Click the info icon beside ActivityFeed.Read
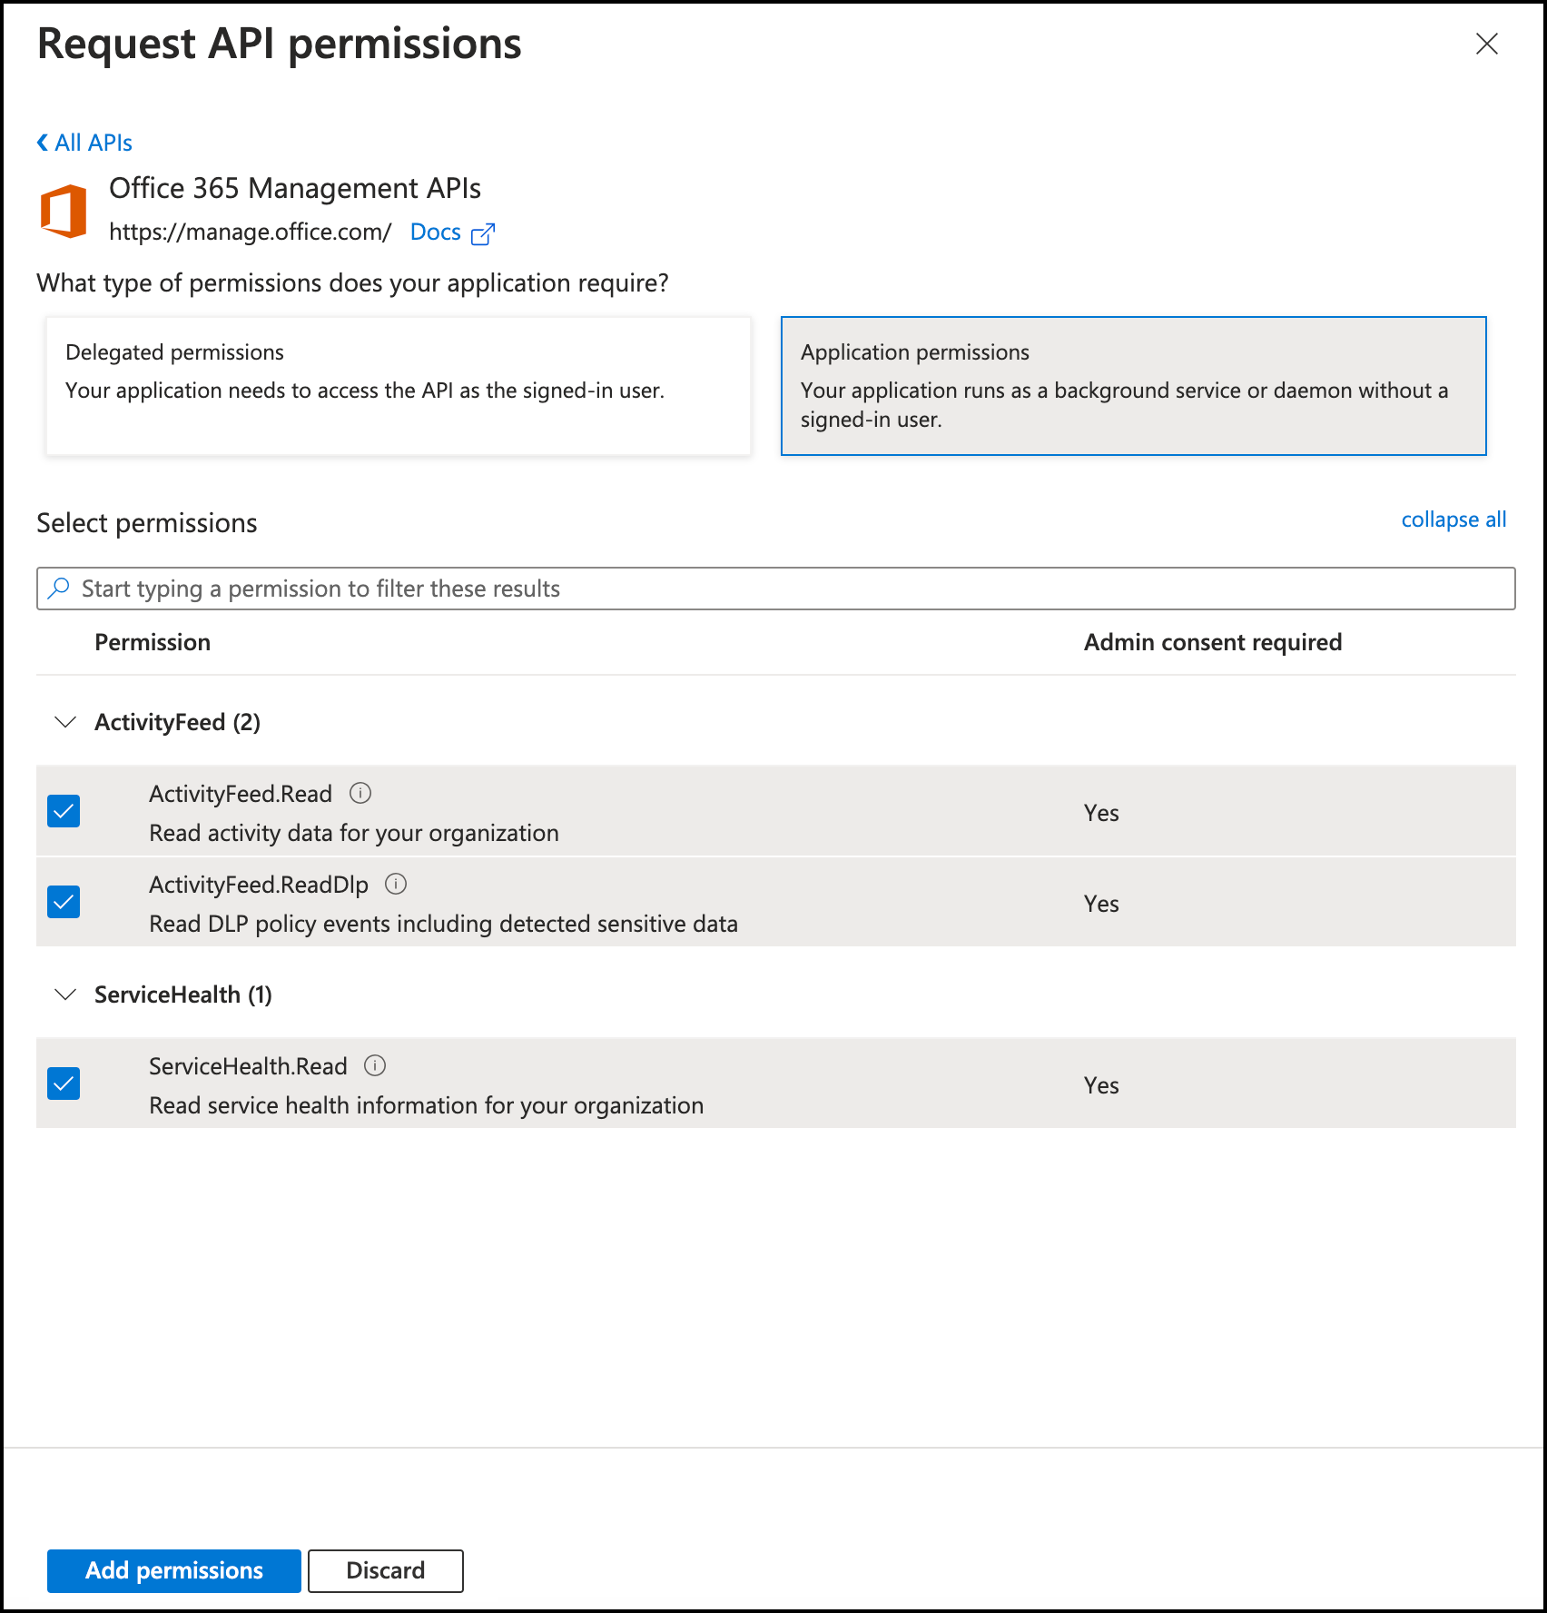1547x1613 pixels. click(x=360, y=794)
